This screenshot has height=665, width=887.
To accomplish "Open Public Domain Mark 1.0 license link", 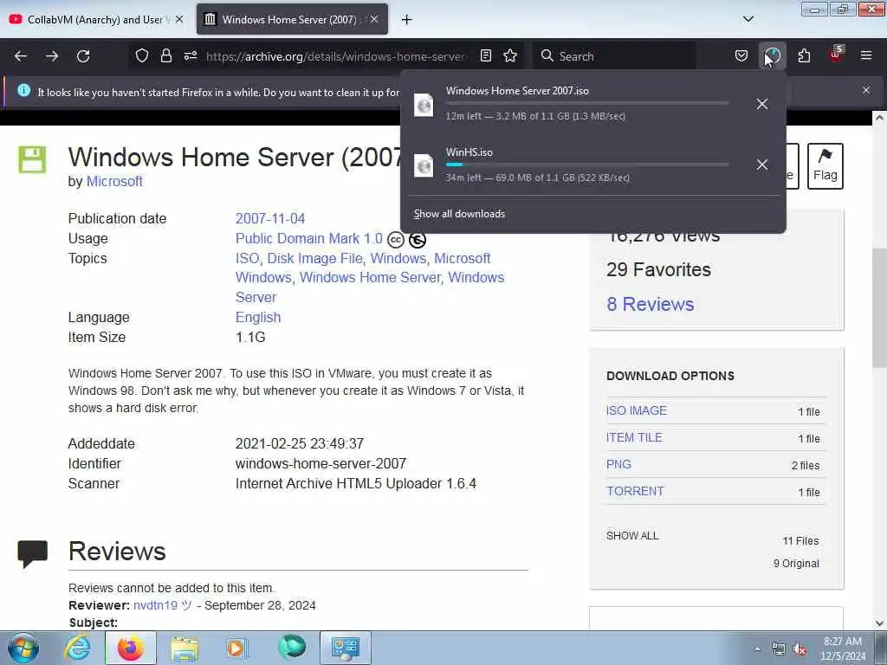I will (309, 239).
